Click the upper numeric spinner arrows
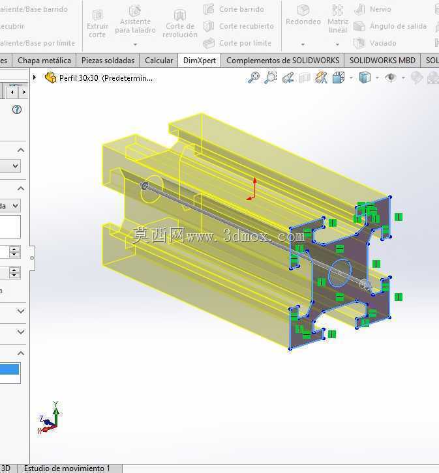 [14, 251]
